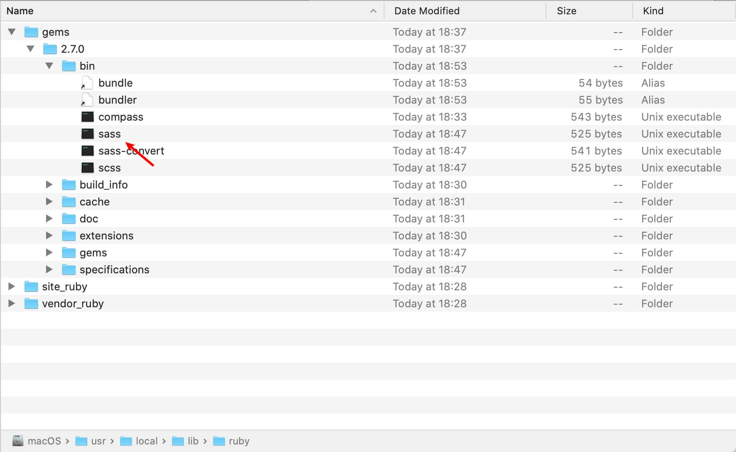Jump to usr in path bar
Screen dimensions: 736x452
pos(98,441)
